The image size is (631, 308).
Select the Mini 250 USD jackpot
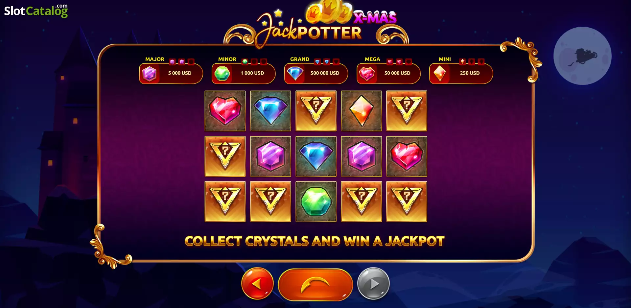(x=461, y=73)
